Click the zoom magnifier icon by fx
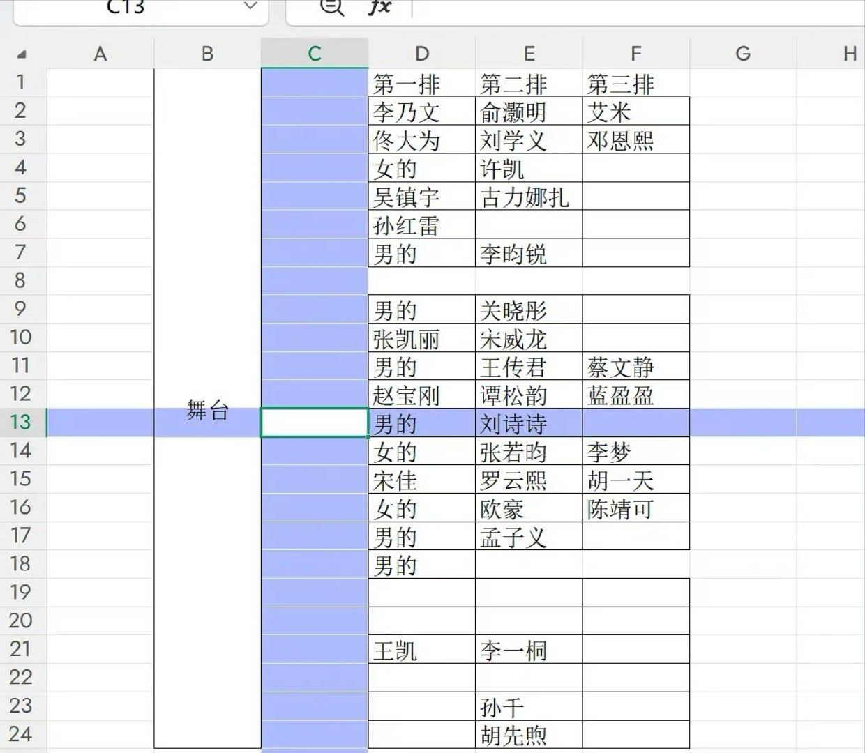Screen dimensions: 865x753 point(331,7)
